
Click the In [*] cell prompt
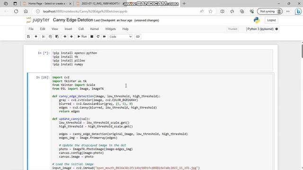[44, 53]
